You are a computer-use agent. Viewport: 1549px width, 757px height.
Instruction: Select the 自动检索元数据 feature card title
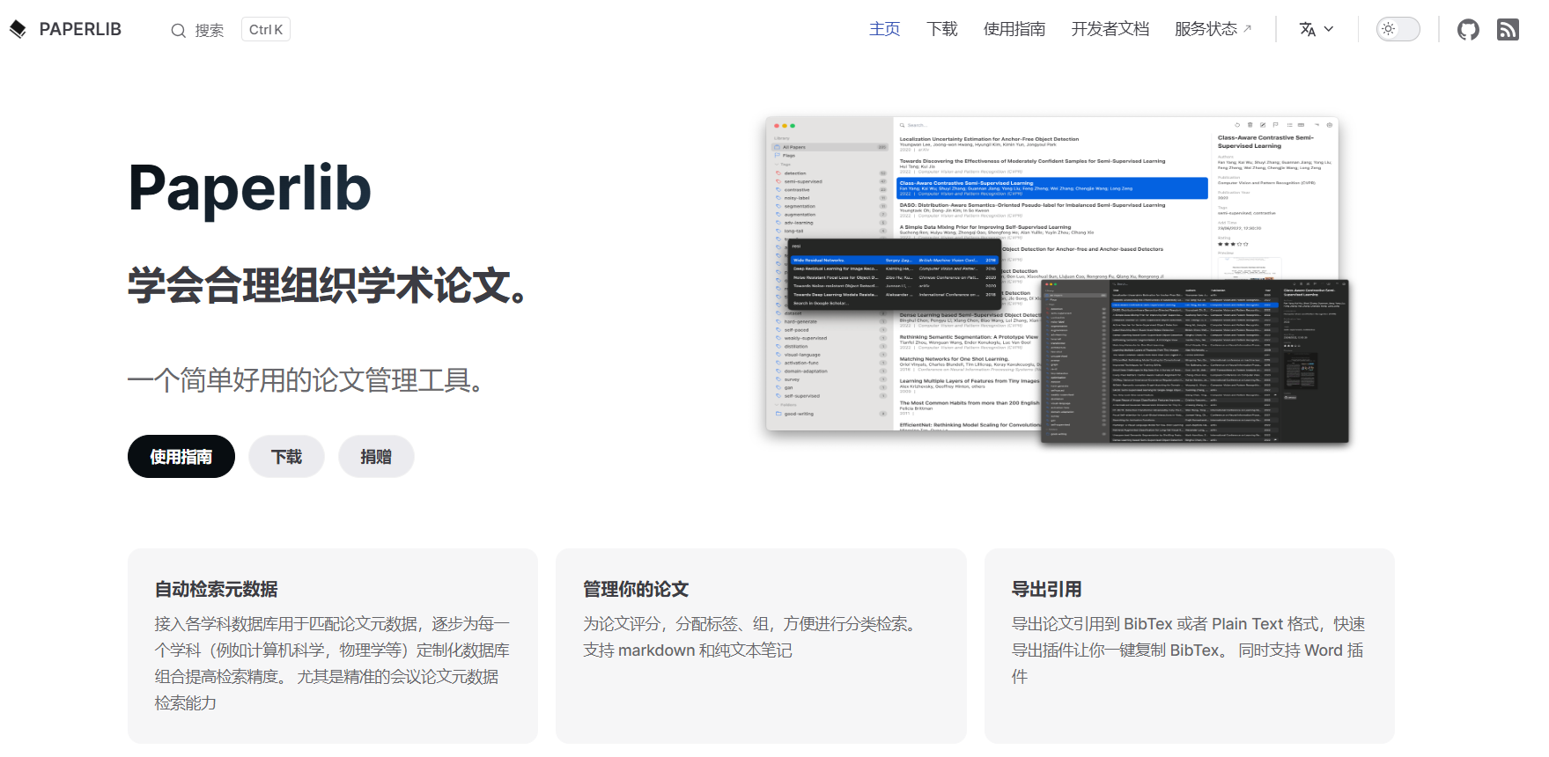point(217,589)
